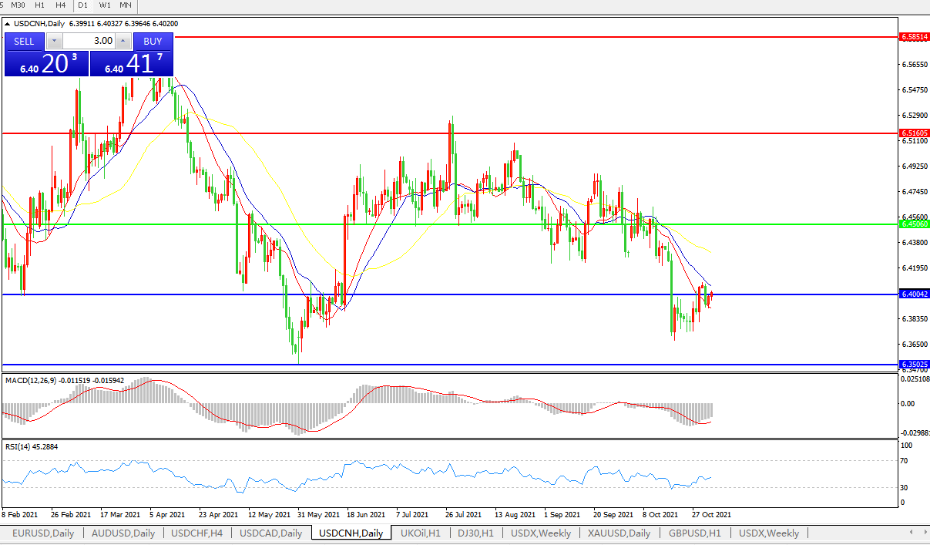Choose the W1 weekly timeframe
Image resolution: width=930 pixels, height=545 pixels.
coord(105,5)
